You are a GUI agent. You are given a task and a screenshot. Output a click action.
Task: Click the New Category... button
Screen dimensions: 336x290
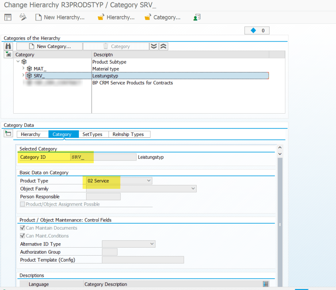(x=49, y=46)
